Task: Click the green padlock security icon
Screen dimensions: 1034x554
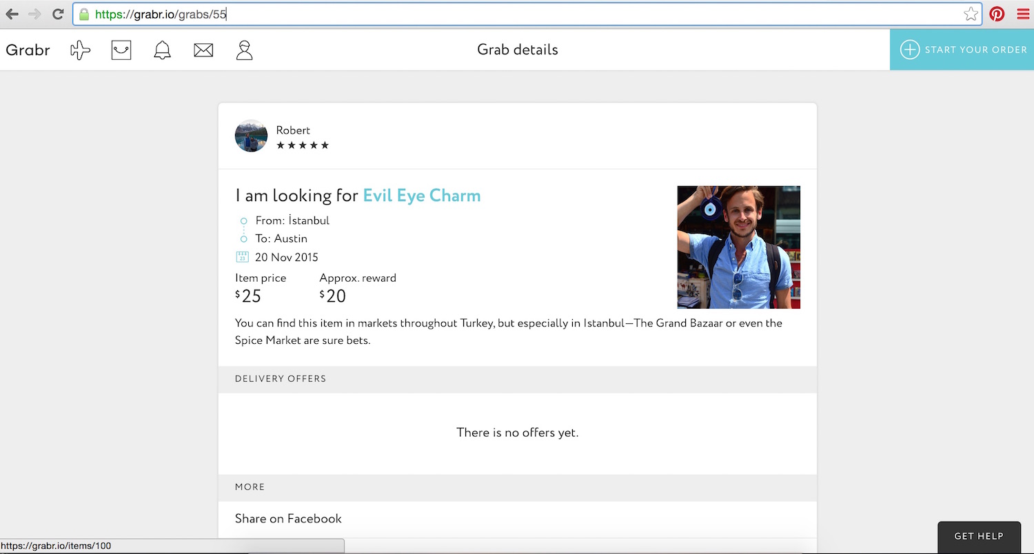Action: pyautogui.click(x=84, y=14)
